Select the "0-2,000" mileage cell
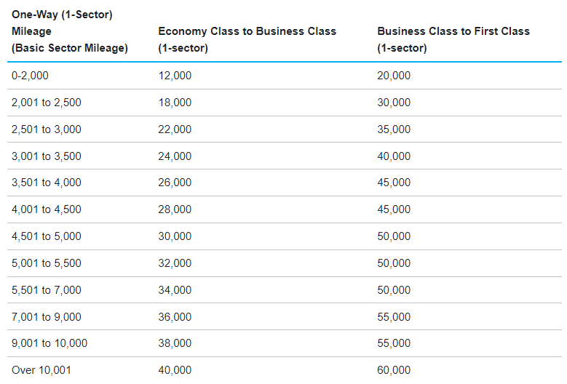This screenshot has width=567, height=384. [x=30, y=76]
